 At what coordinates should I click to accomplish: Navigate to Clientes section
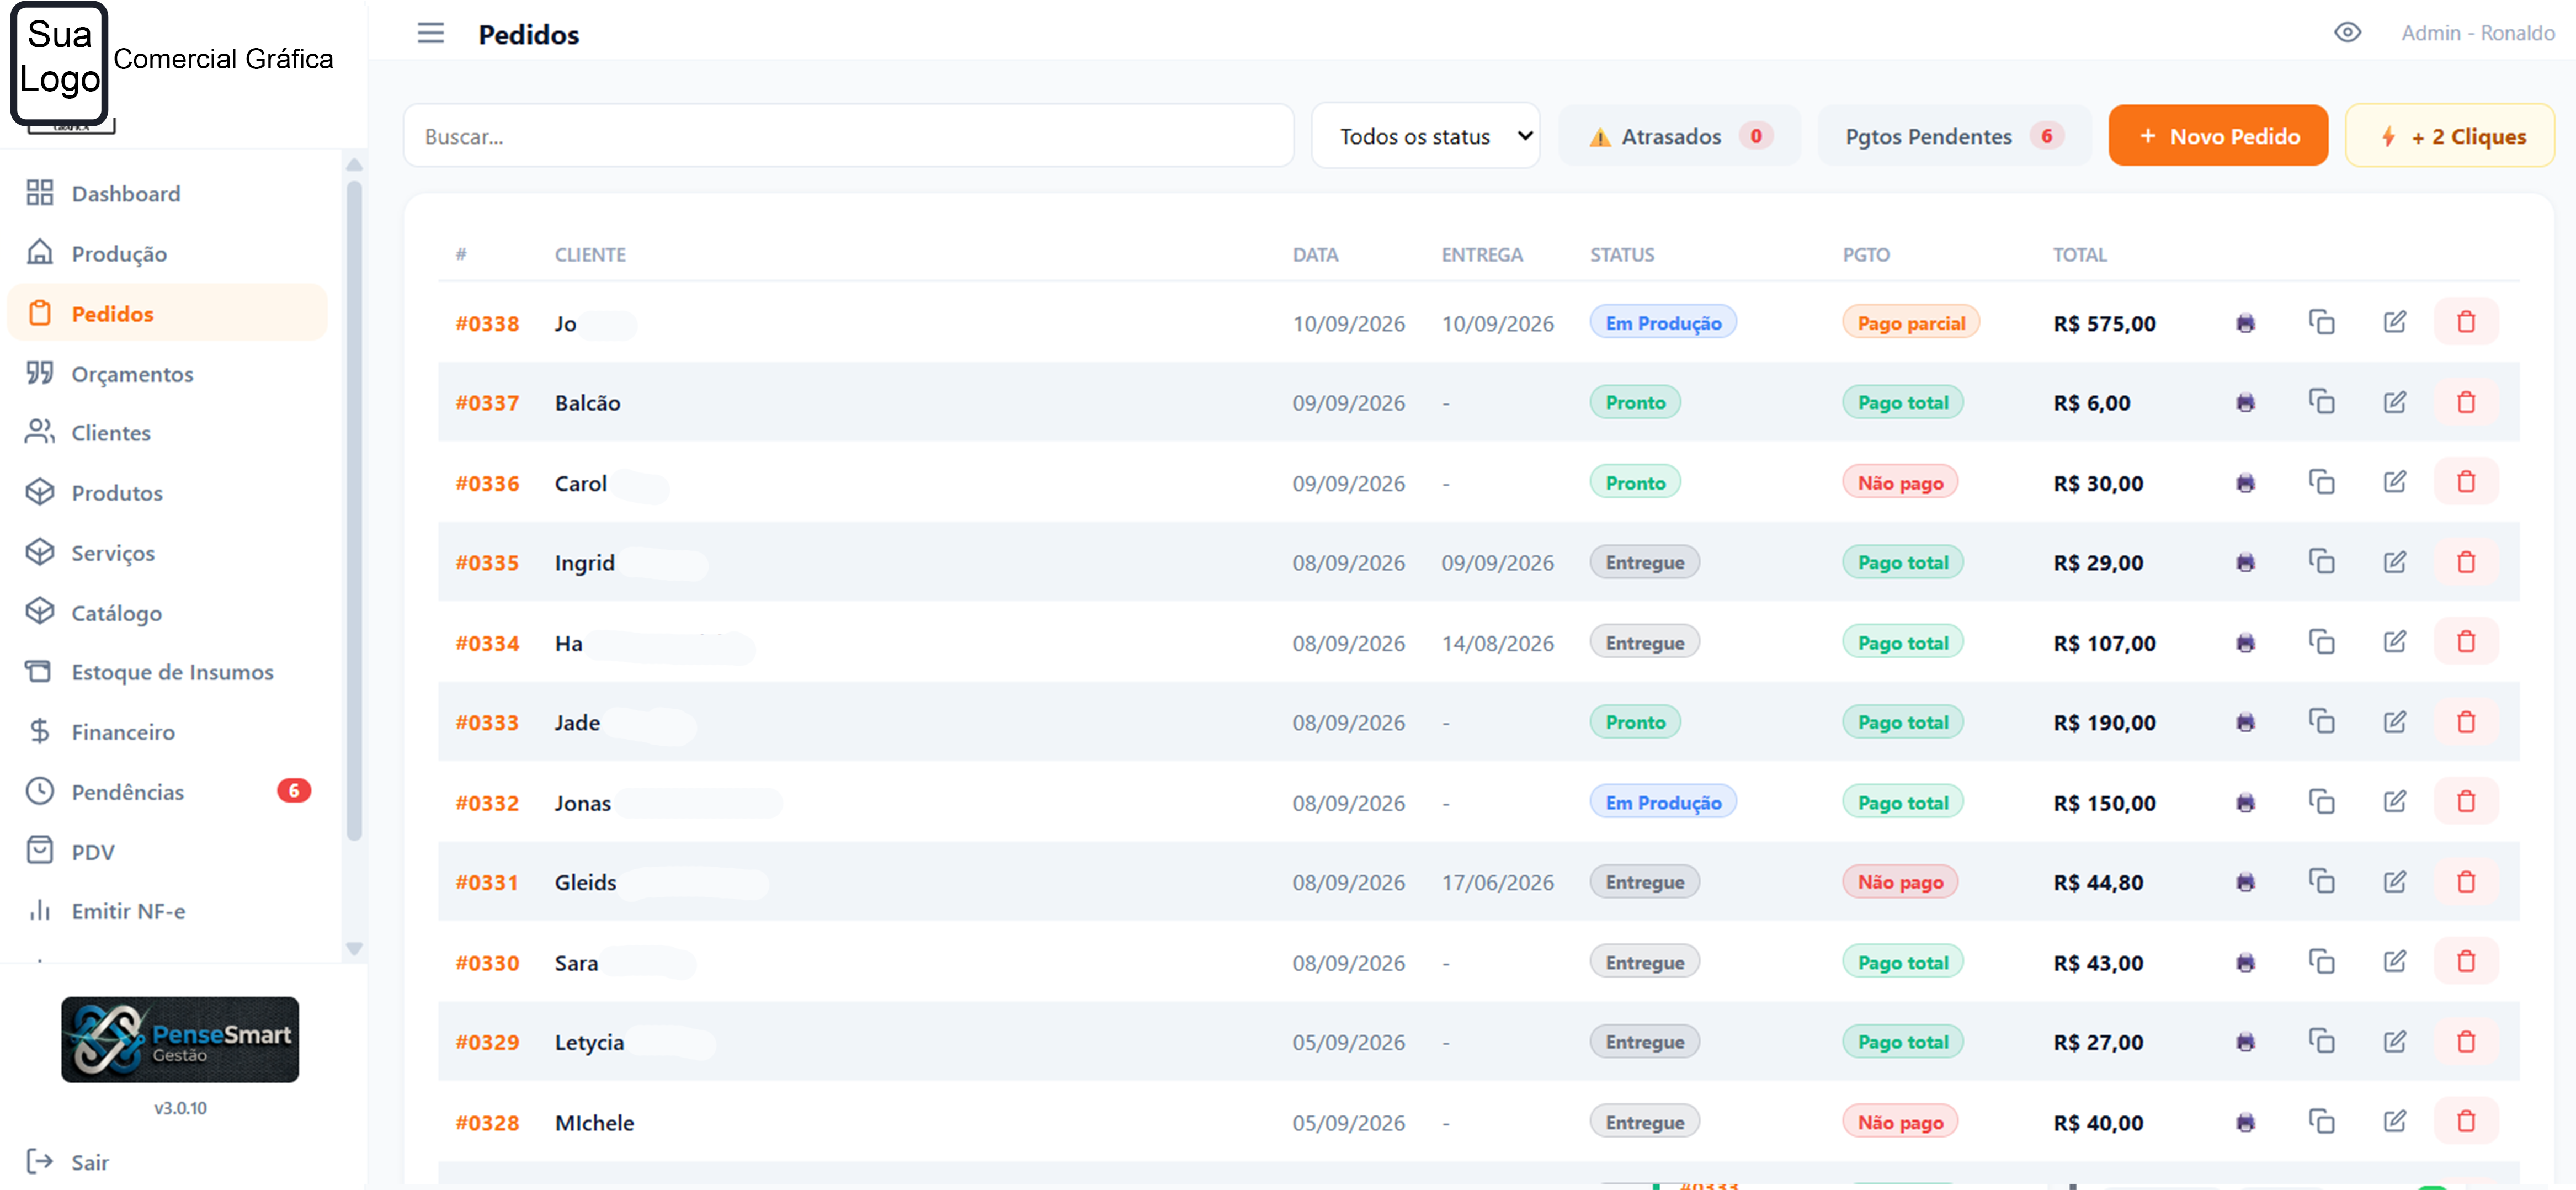coord(167,433)
